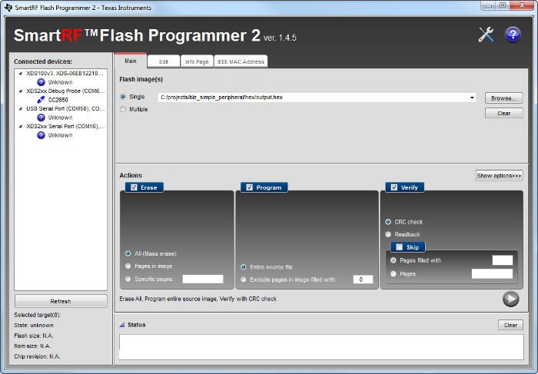The width and height of the screenshot is (538, 374).
Task: Collapse the USB Serial Port node
Action: point(21,109)
